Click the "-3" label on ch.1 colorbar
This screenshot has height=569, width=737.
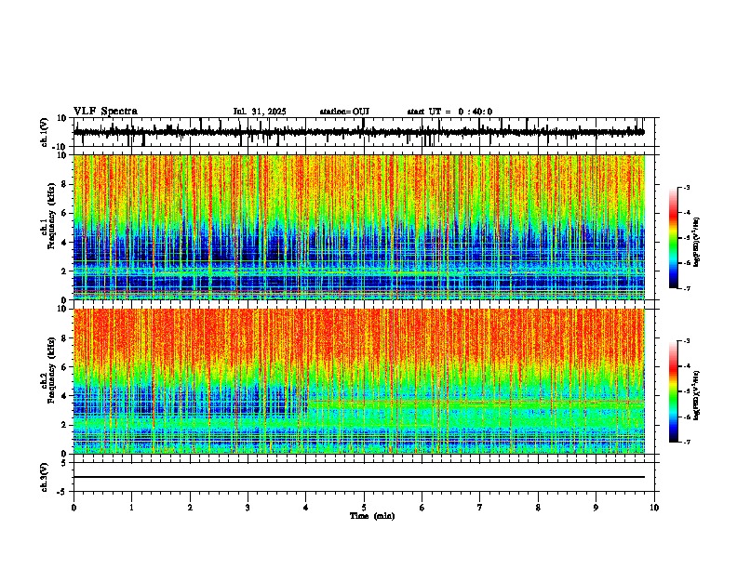[x=687, y=187]
